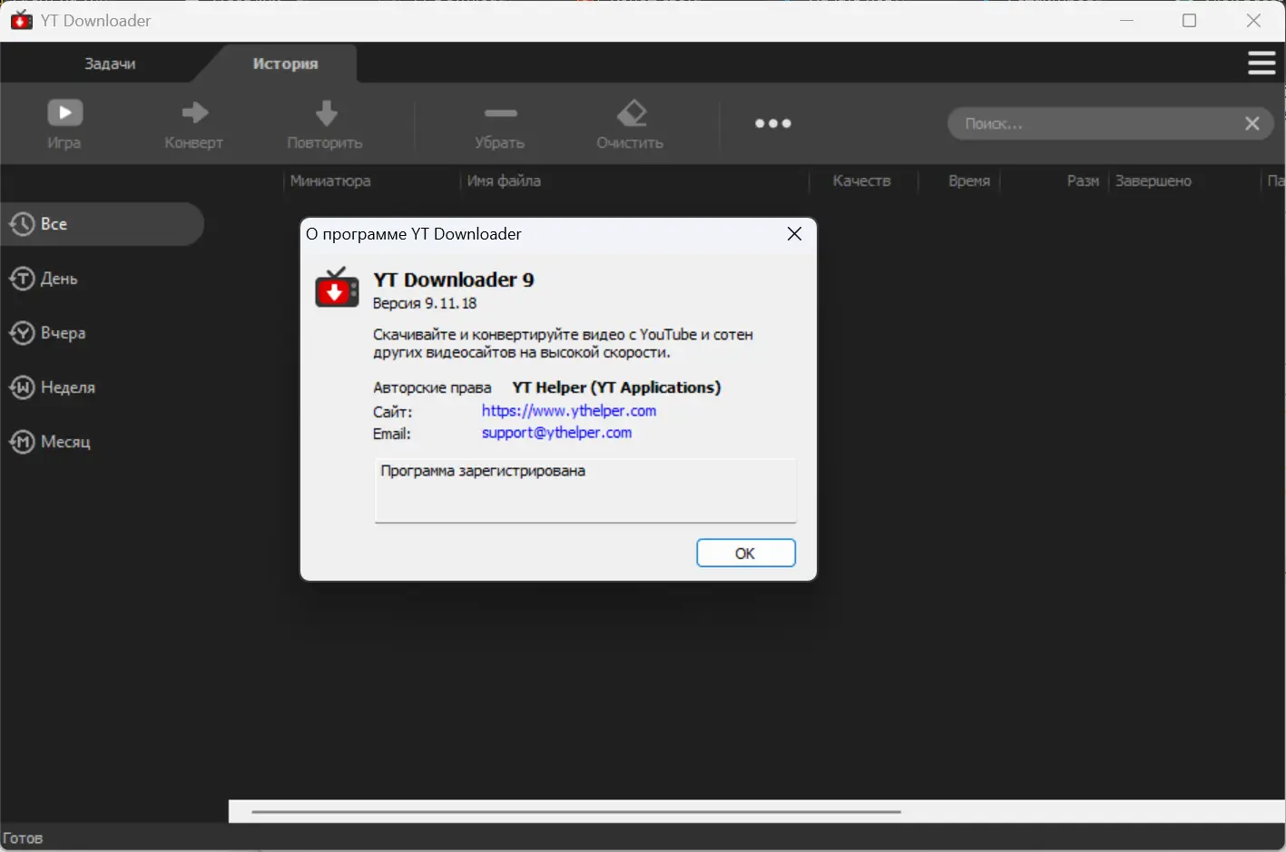Click the horizontal scrollbar at the bottom

[x=576, y=812]
